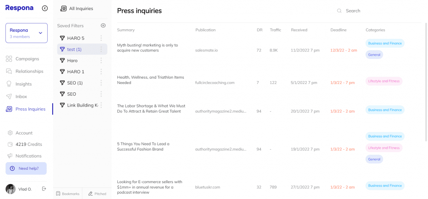Go to Inbox paper plane icon

tap(9, 96)
